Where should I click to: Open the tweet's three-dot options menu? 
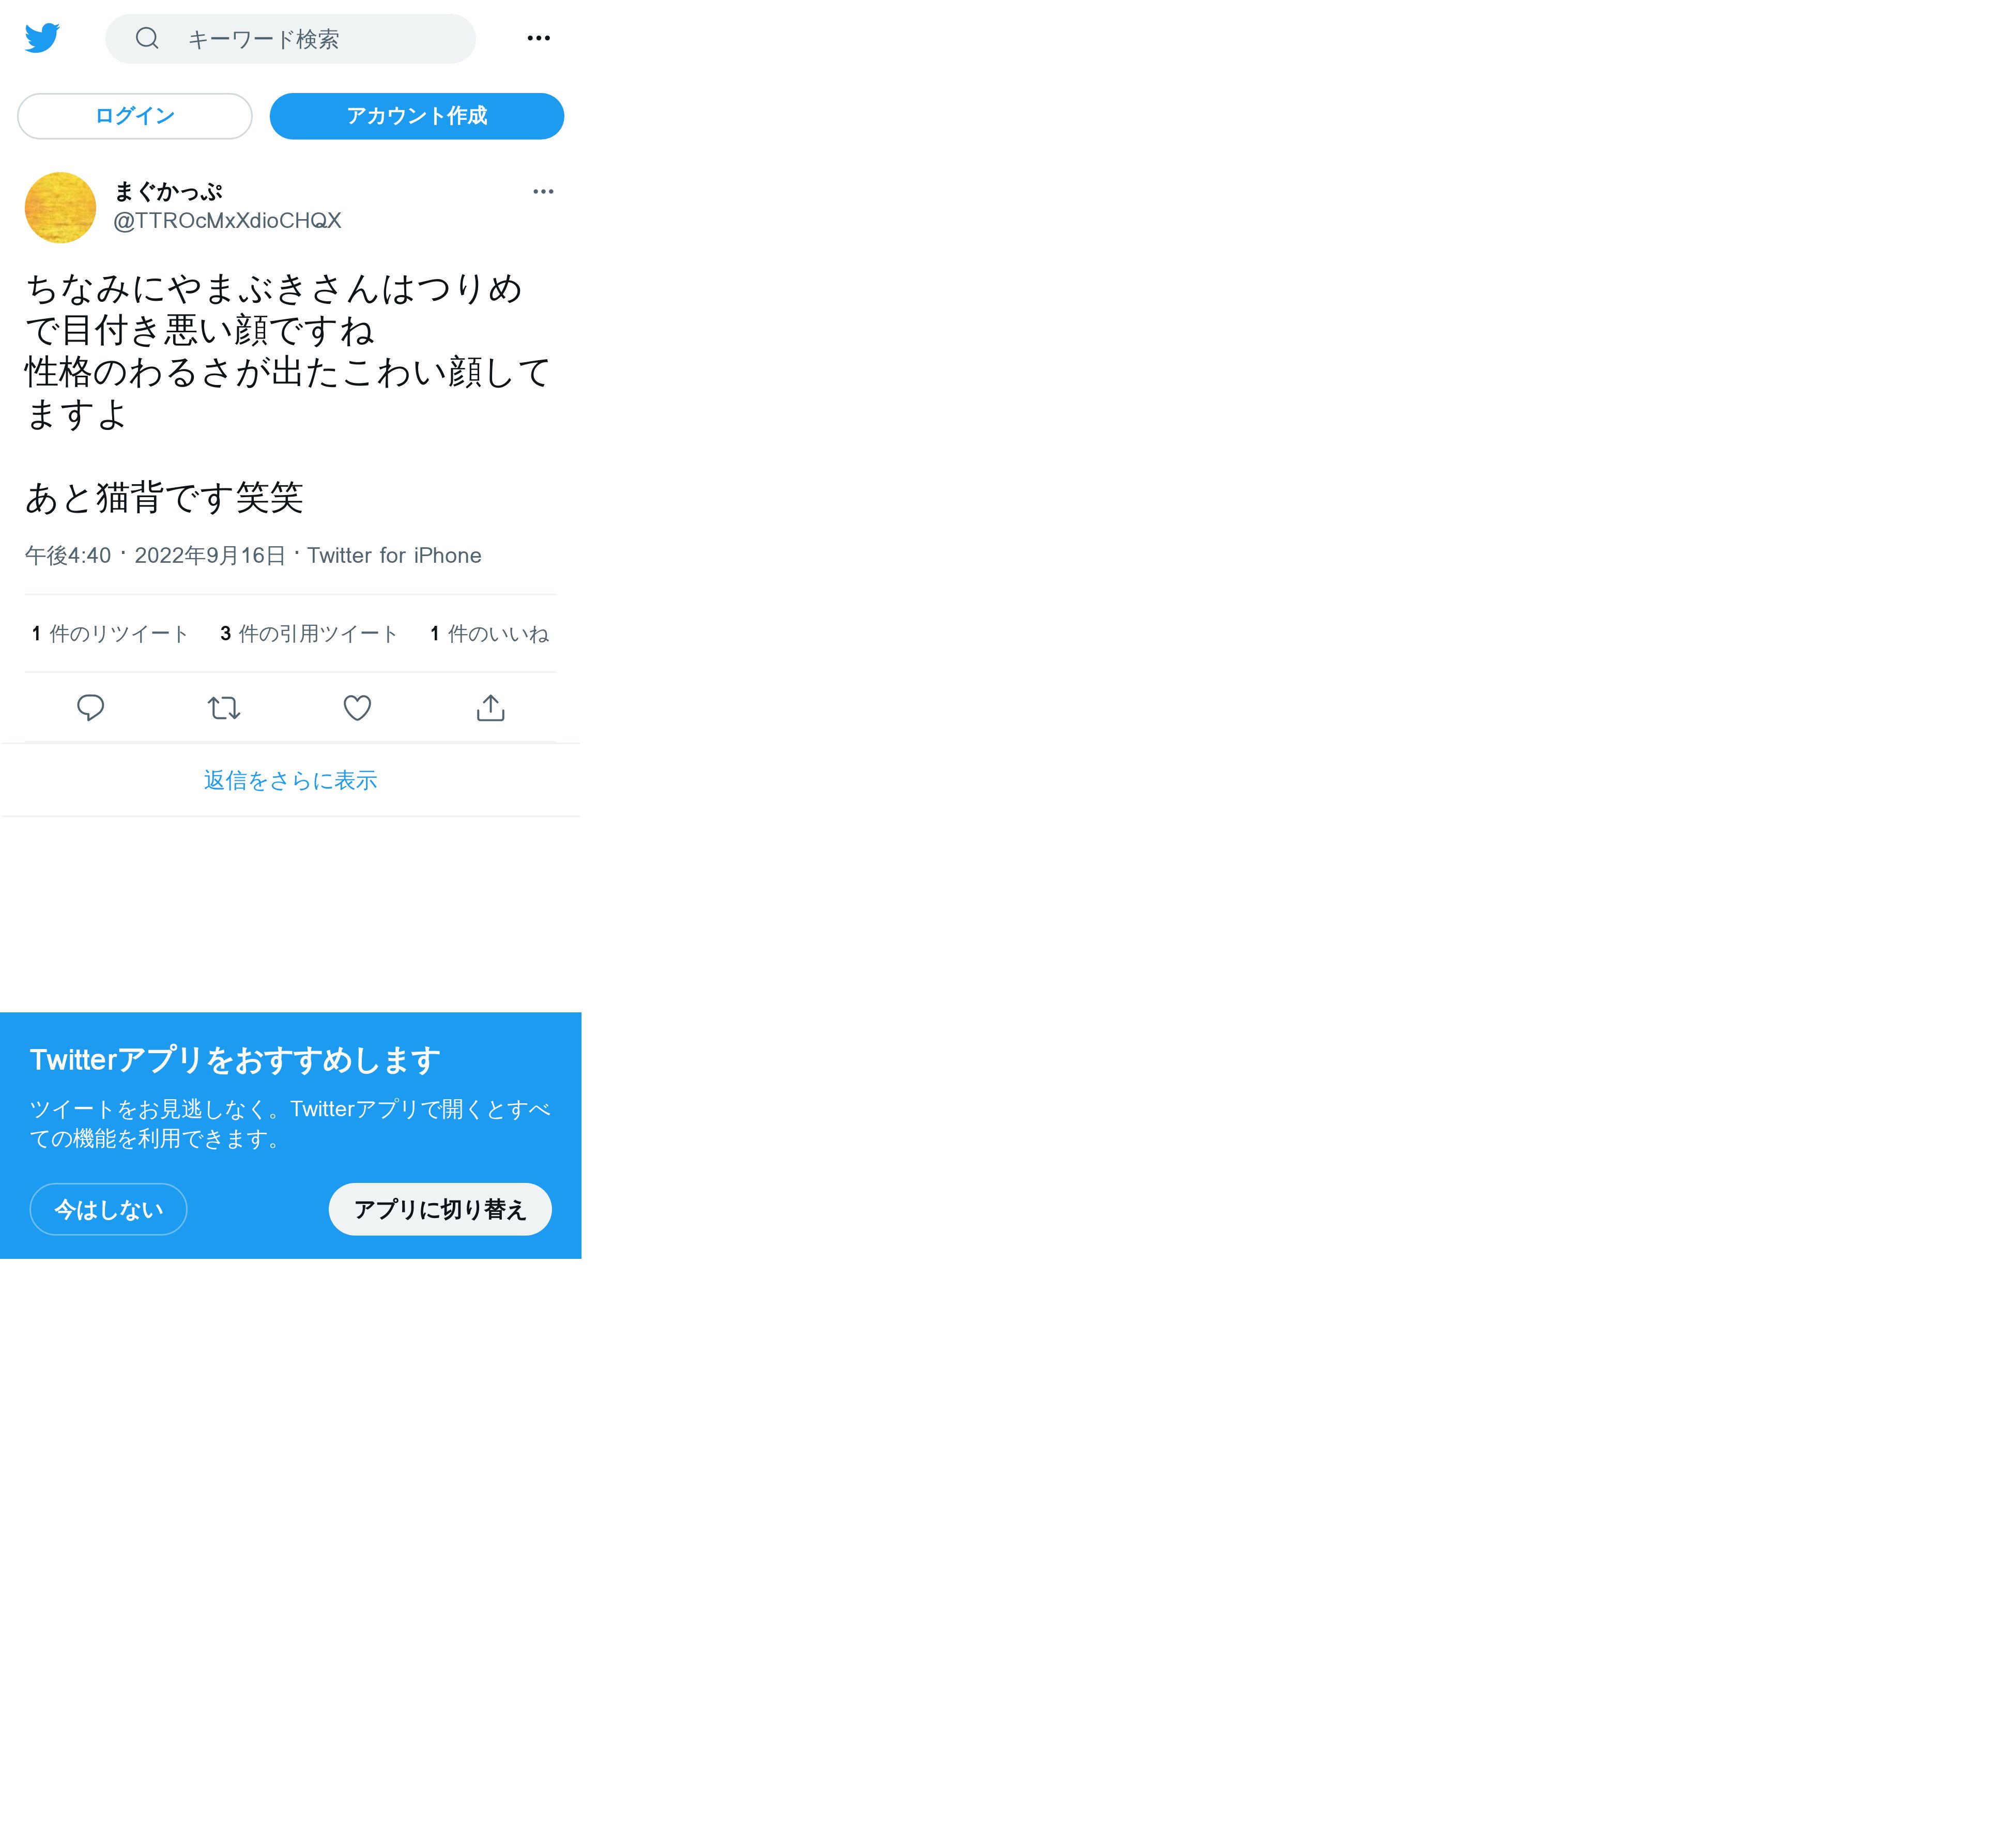[543, 191]
